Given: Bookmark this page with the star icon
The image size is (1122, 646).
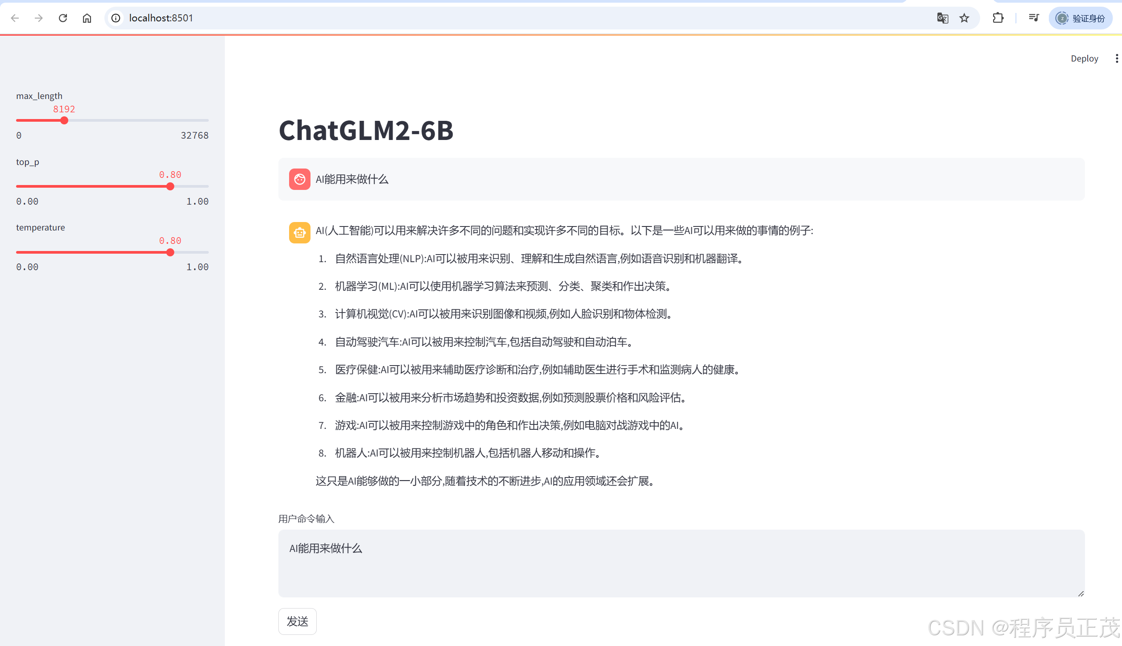Looking at the screenshot, I should click(x=965, y=18).
